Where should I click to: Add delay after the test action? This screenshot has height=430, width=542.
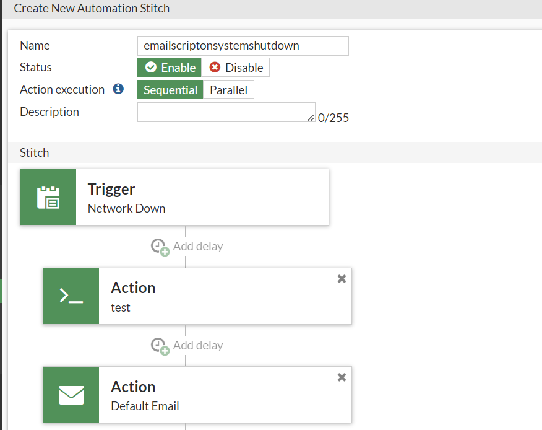[197, 345]
